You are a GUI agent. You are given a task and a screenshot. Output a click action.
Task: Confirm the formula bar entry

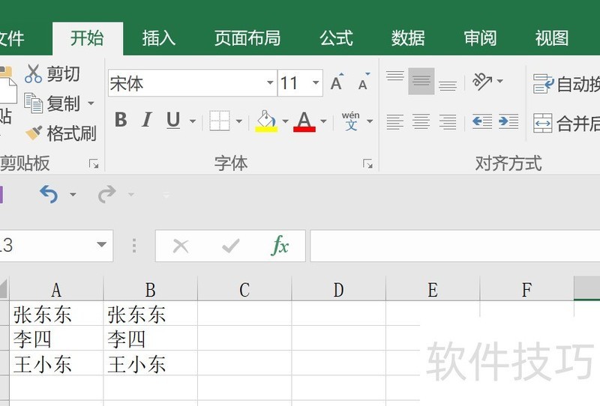pyautogui.click(x=230, y=246)
